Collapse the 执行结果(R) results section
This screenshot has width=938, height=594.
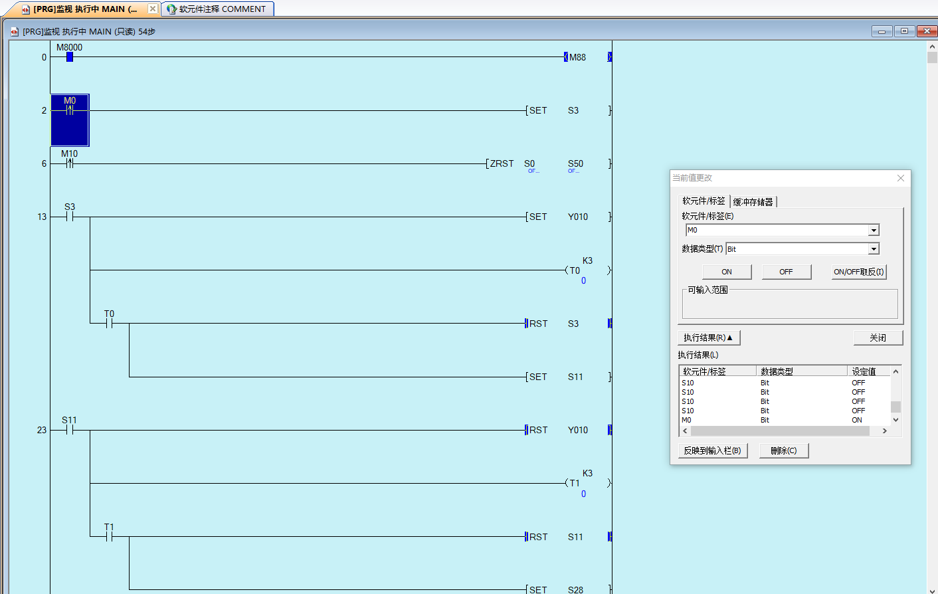708,338
